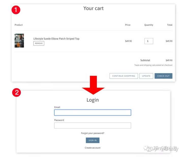Click the Update cart button

coord(146,76)
